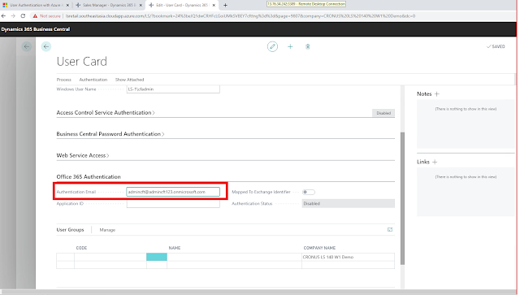Click the delete trash icon
The height and width of the screenshot is (295, 520).
(308, 47)
